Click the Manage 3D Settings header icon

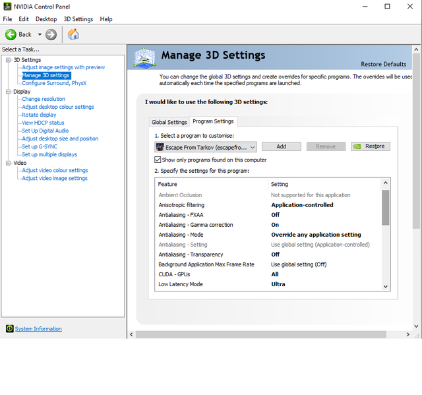(x=145, y=57)
